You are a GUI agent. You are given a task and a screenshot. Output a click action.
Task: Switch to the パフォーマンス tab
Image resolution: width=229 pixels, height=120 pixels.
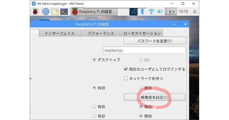pos(101,33)
